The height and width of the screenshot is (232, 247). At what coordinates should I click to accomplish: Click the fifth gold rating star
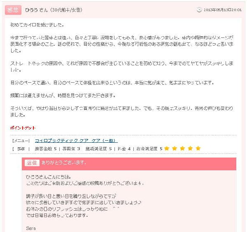click(x=198, y=148)
